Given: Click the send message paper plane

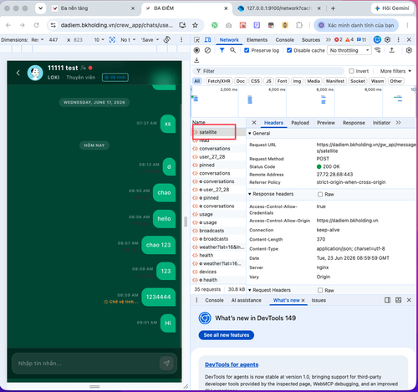Looking at the screenshot, I should click(166, 363).
